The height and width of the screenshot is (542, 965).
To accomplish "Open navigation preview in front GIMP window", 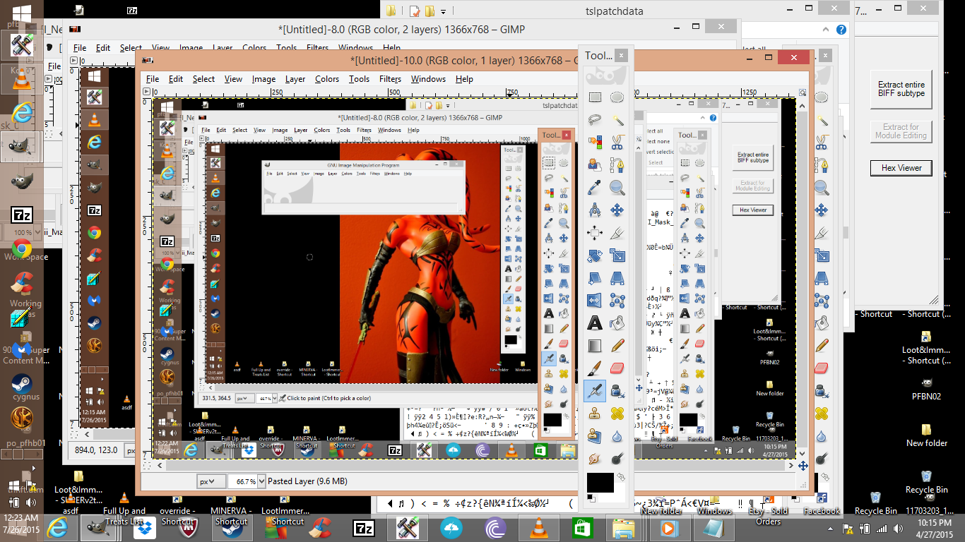I will [x=803, y=466].
